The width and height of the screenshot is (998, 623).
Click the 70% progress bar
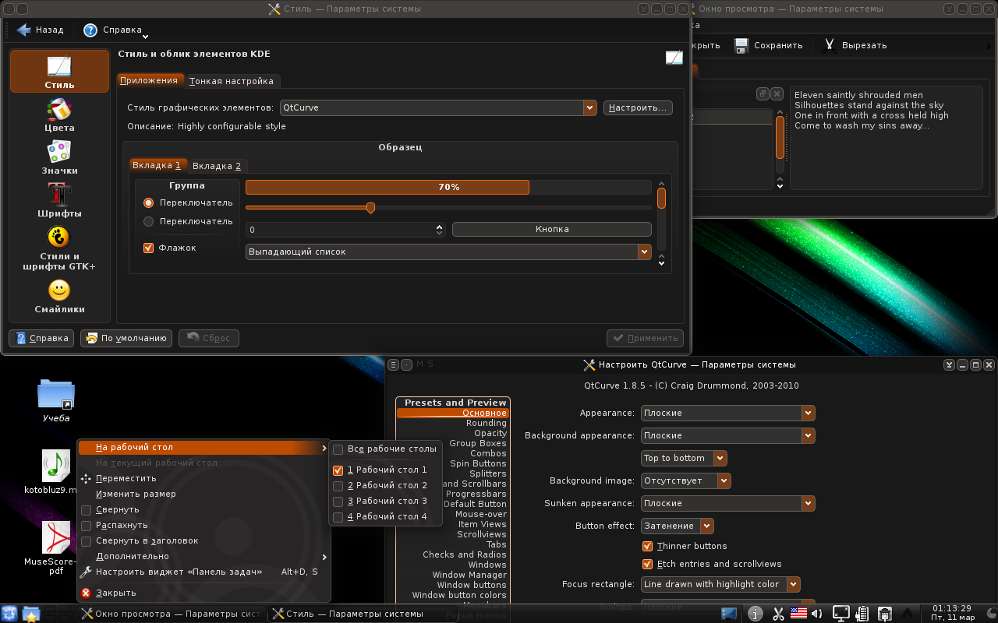[x=448, y=187]
